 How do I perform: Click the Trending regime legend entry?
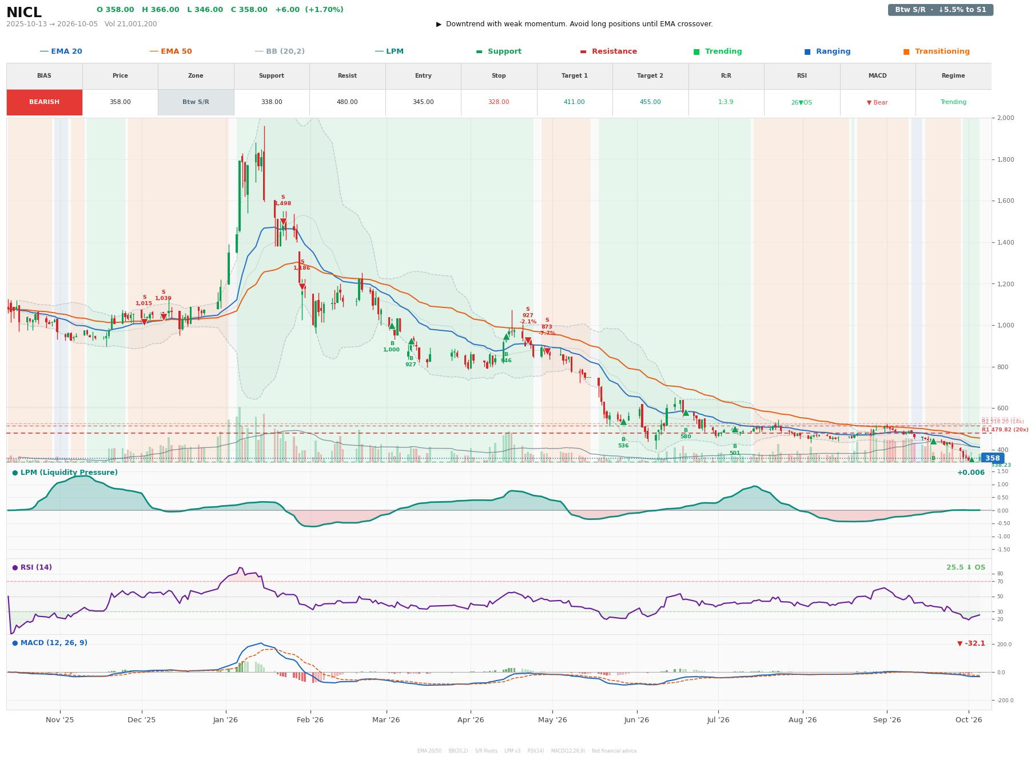click(x=718, y=51)
